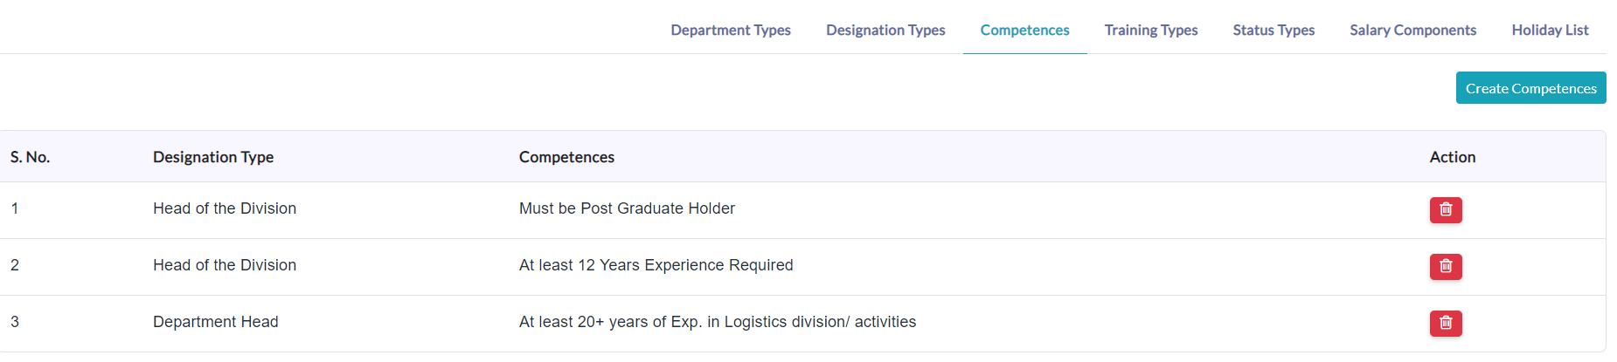The image size is (1617, 362).
Task: Open the Department Types tab
Action: point(731,30)
